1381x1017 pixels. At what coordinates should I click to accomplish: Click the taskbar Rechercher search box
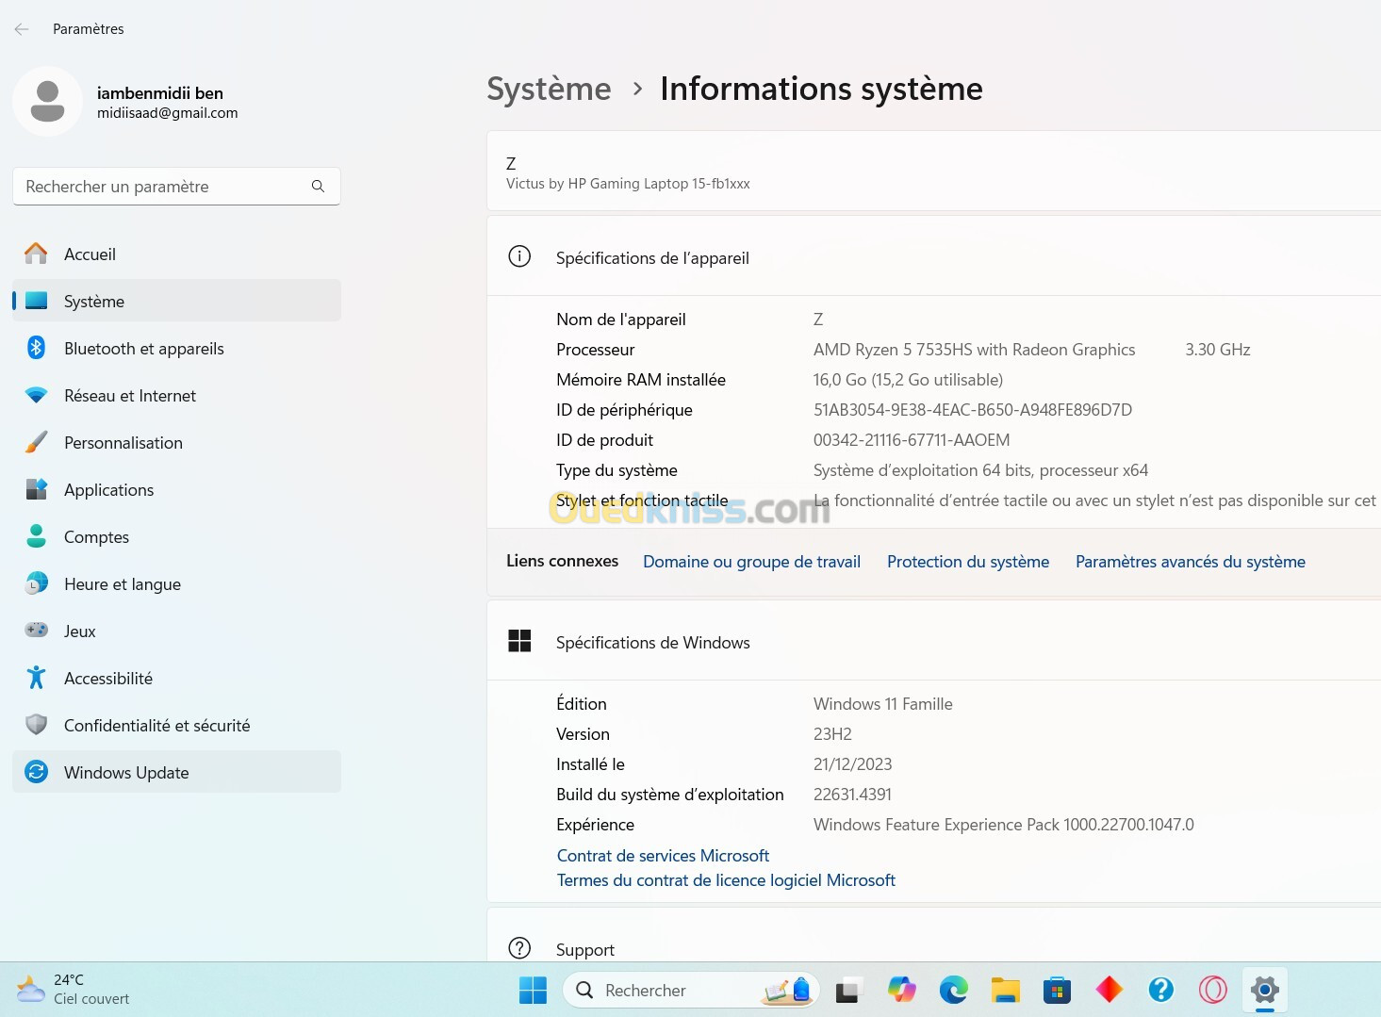pos(691,990)
